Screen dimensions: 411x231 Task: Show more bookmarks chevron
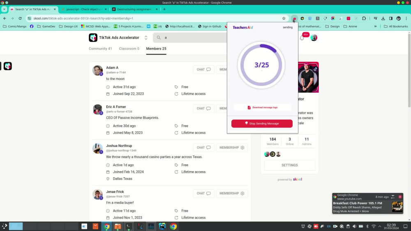pos(375,26)
